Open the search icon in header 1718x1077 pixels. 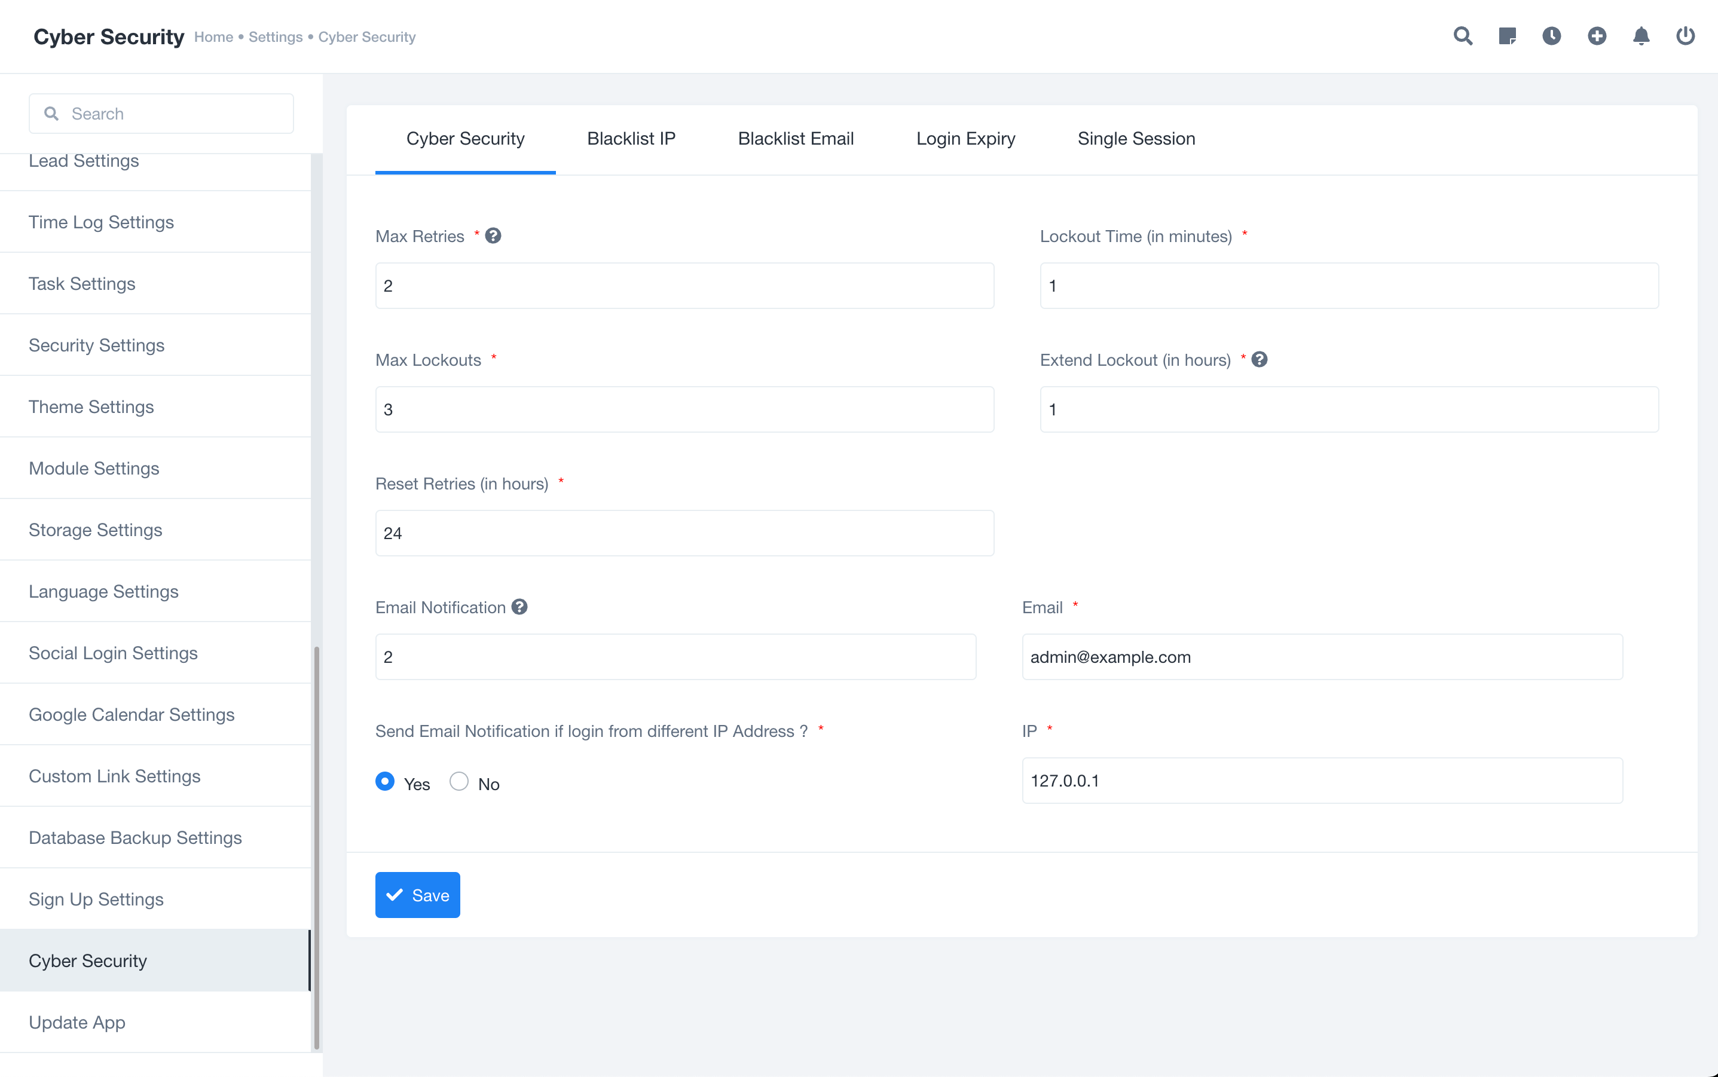coord(1462,36)
